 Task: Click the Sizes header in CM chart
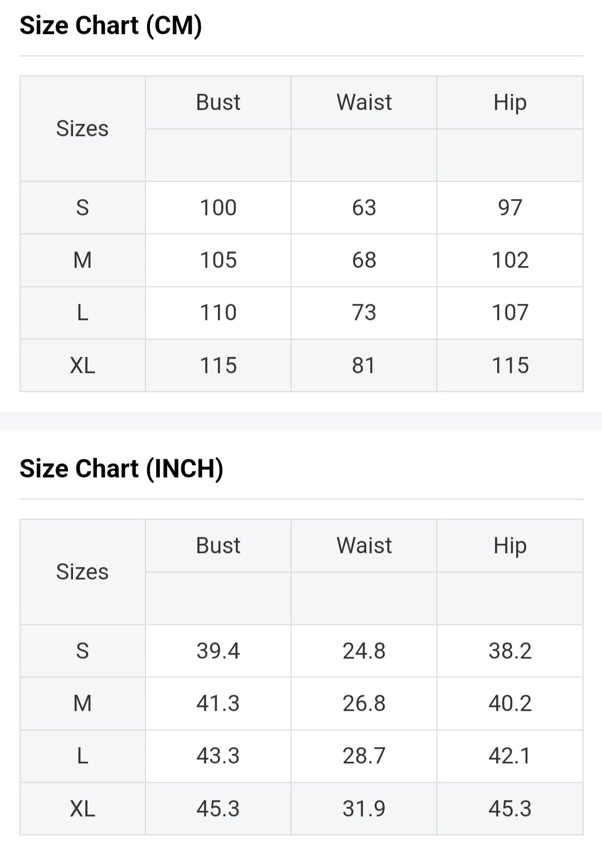[82, 129]
